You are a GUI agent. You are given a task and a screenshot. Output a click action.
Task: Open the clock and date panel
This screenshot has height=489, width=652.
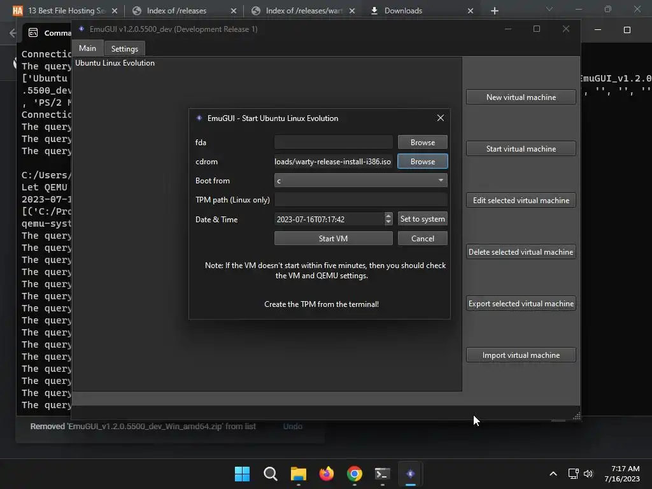[622, 474]
